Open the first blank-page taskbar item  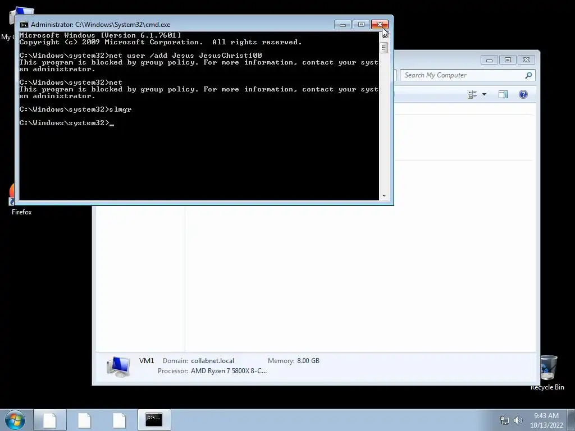(x=50, y=420)
